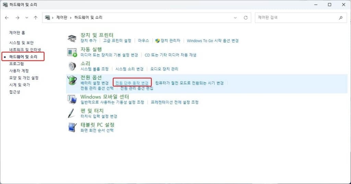351x184 pixels.
Task: Click the search magnifier icon
Action: pos(341,18)
